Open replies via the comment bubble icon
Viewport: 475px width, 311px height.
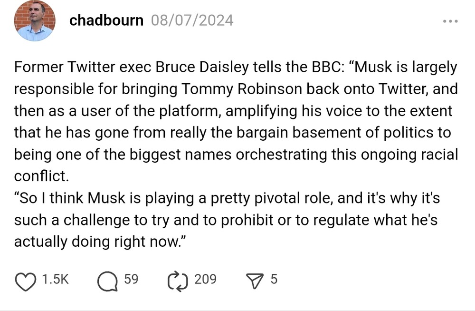(107, 280)
